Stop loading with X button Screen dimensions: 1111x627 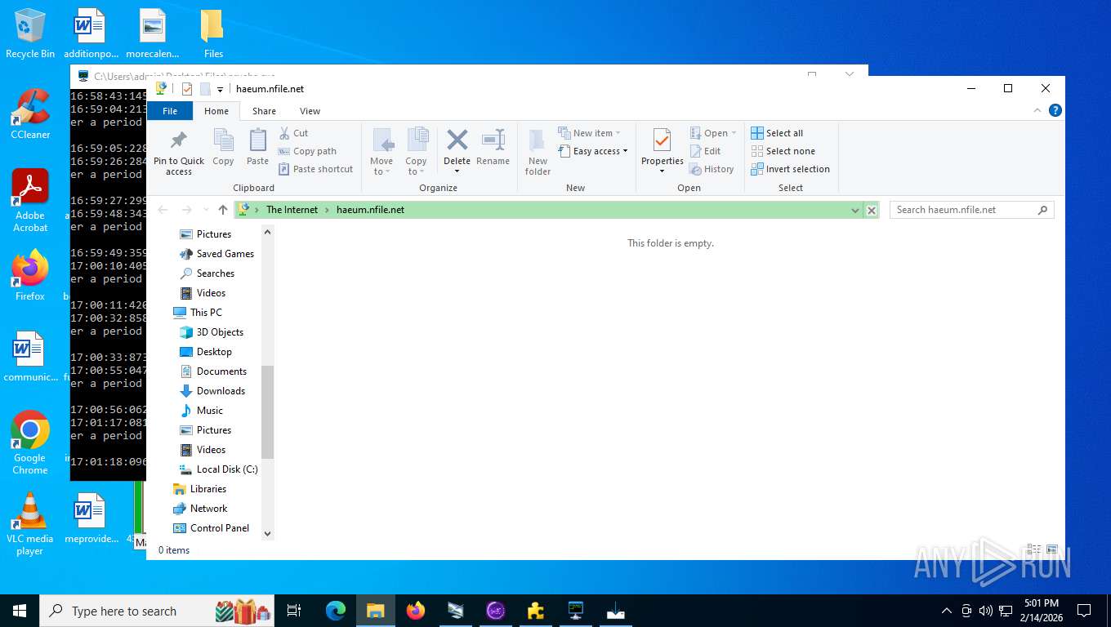tap(872, 210)
